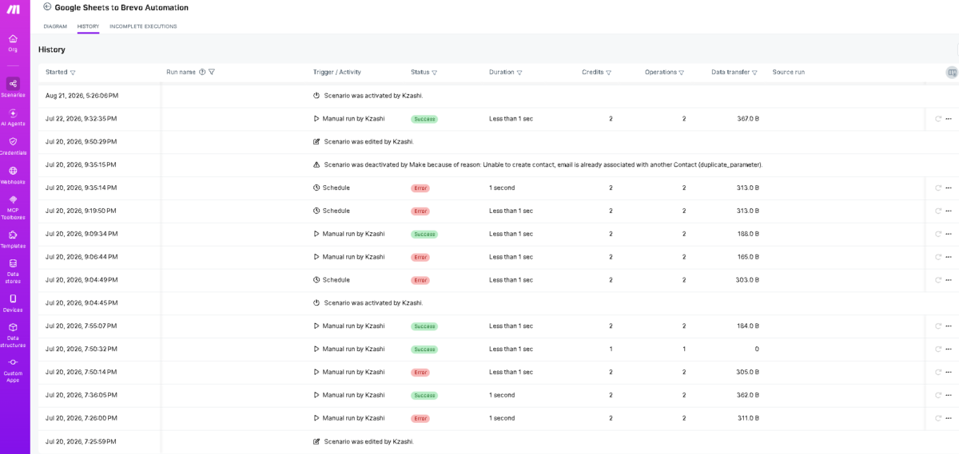Open the Credits column filter
Screen dimensions: 959x454
point(609,73)
